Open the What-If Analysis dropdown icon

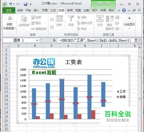[x=118, y=29]
